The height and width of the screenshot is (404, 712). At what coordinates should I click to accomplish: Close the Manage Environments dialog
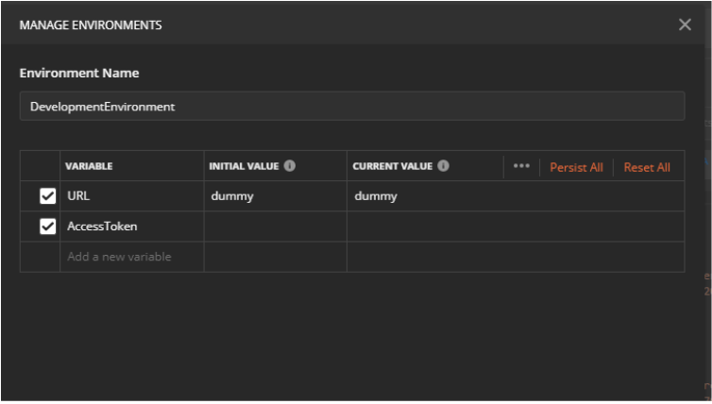[x=685, y=25]
